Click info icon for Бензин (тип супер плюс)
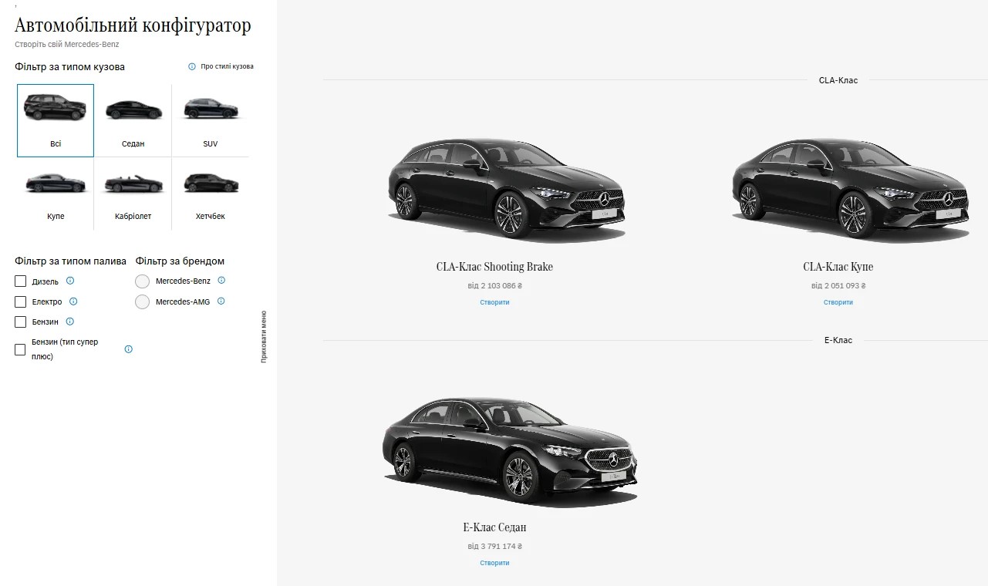 128,349
